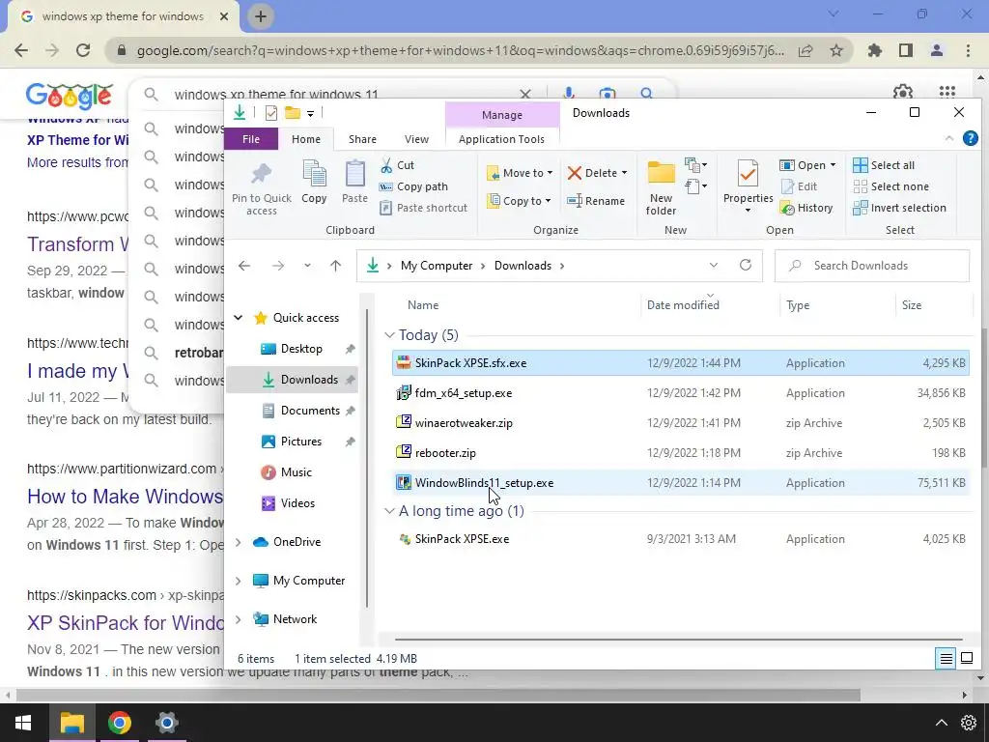989x742 pixels.
Task: Switch to details view button
Action: click(x=946, y=659)
